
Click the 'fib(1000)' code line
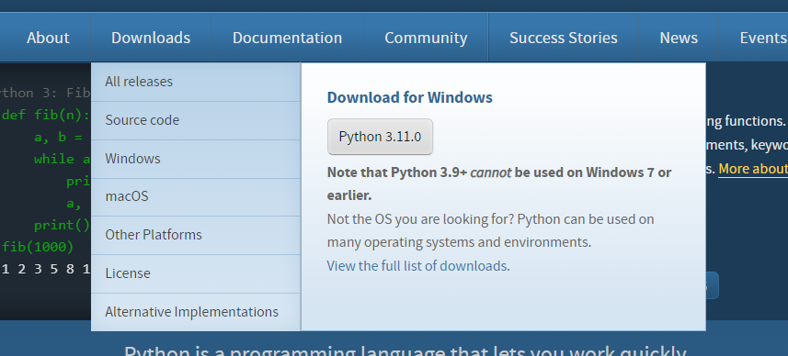(38, 247)
